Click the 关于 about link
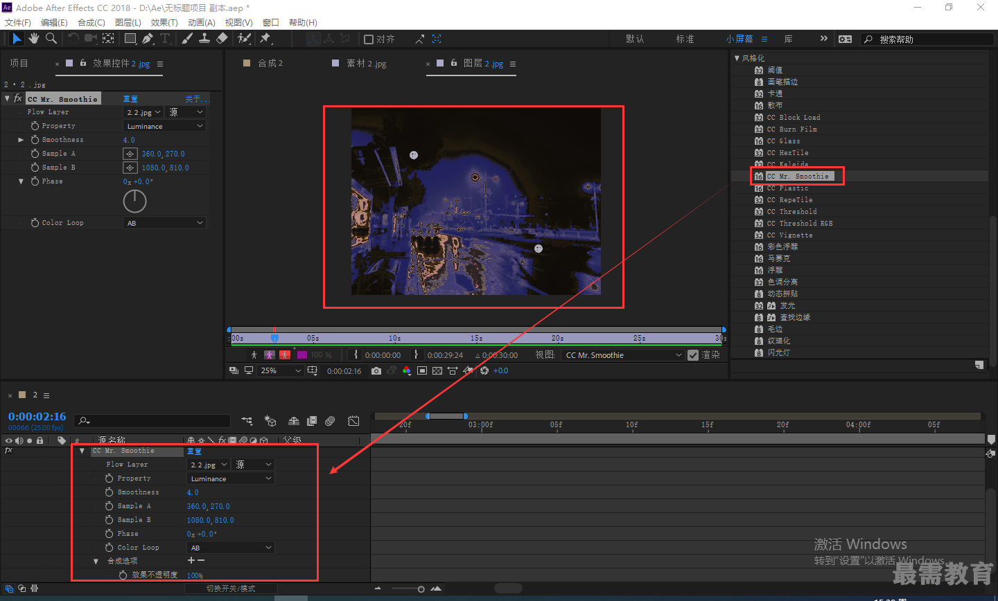998x601 pixels. coord(196,99)
